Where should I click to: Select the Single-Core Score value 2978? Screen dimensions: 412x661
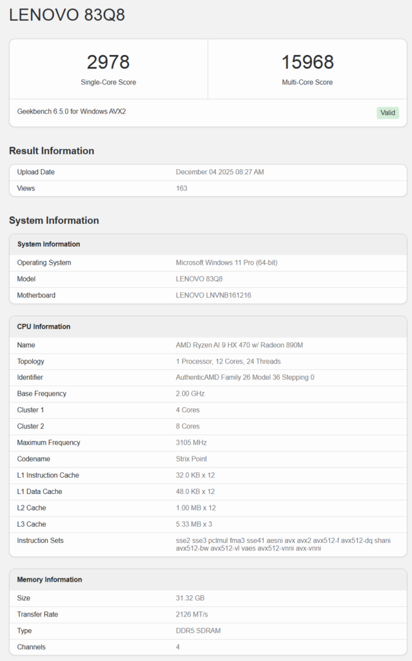[x=108, y=62]
